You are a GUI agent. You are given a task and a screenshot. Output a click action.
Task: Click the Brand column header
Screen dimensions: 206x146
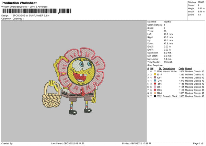[x=188, y=69]
